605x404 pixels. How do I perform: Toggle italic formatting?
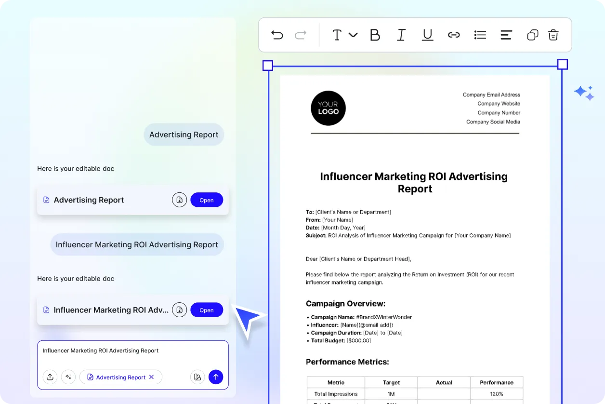[x=401, y=35]
